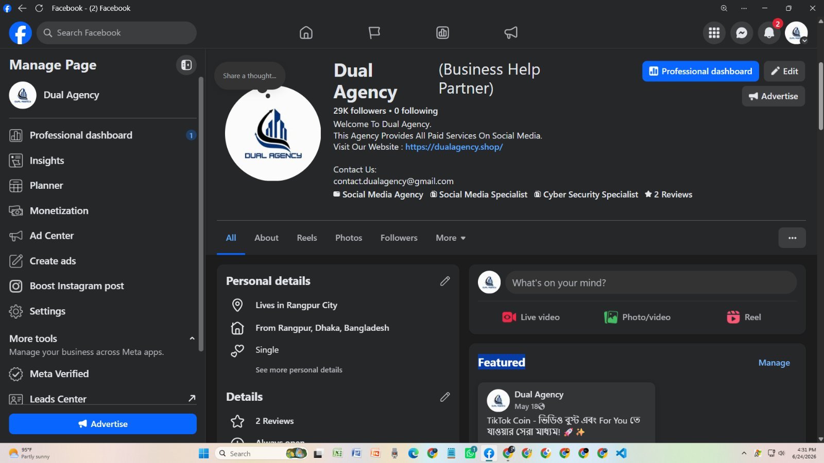Click the Search Facebook field

point(117,33)
